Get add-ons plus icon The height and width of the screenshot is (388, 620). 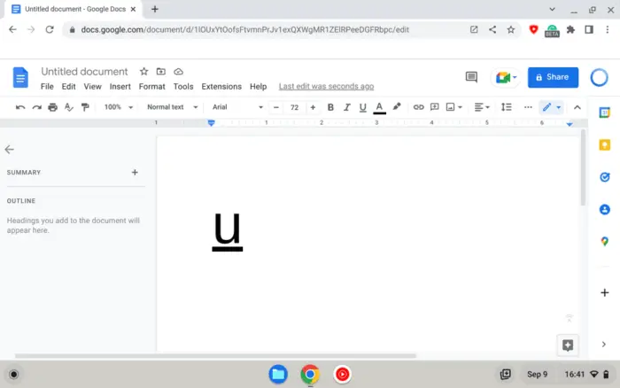[605, 292]
